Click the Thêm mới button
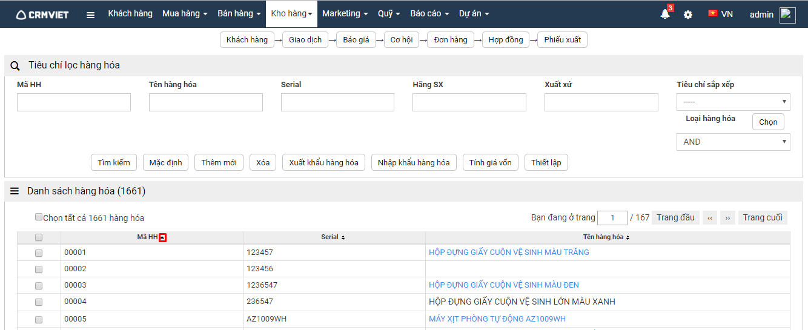 pos(219,162)
